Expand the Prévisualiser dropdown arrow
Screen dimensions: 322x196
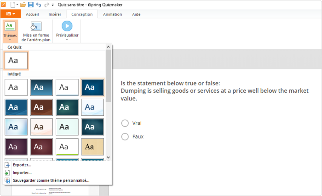[x=67, y=39]
